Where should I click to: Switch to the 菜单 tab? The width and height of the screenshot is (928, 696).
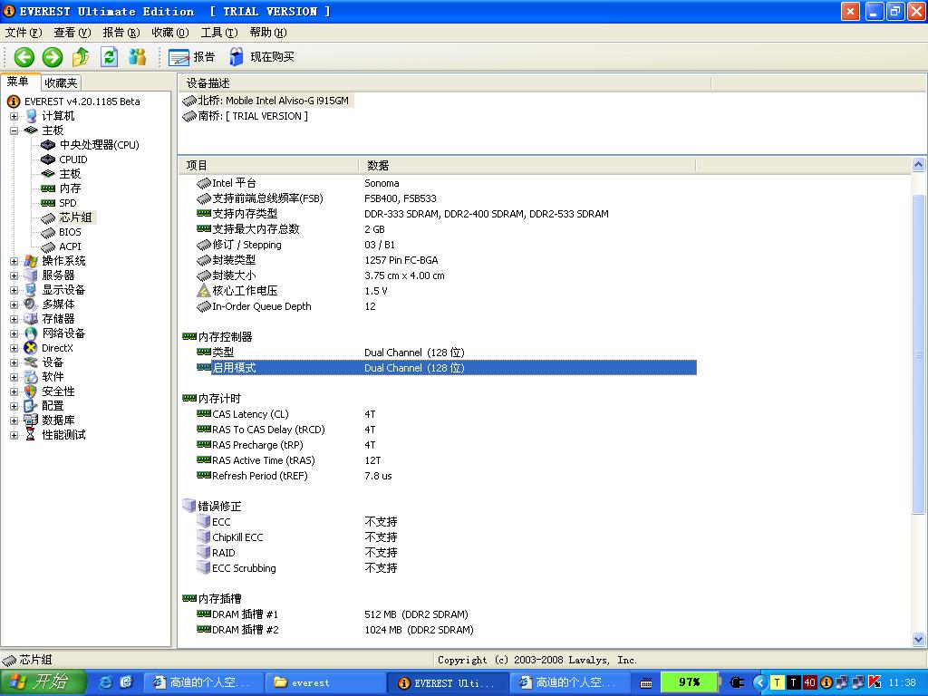(19, 82)
